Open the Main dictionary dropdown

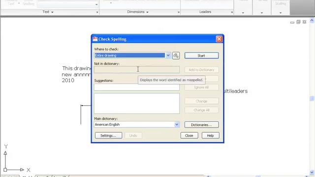[x=177, y=124]
